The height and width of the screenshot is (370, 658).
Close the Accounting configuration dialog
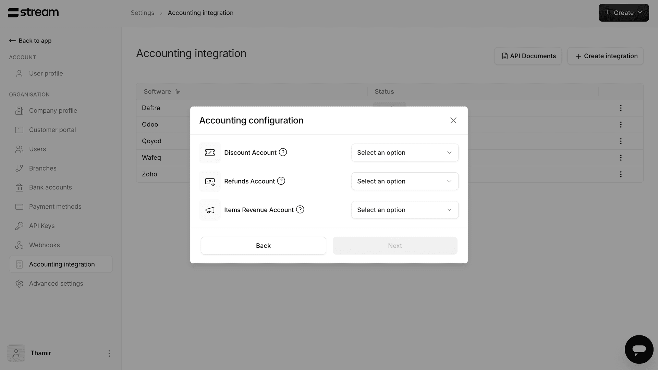[x=453, y=120]
